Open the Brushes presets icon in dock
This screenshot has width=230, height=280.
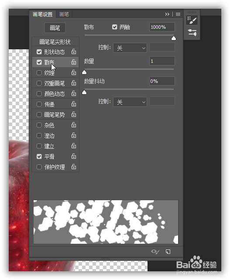192,33
